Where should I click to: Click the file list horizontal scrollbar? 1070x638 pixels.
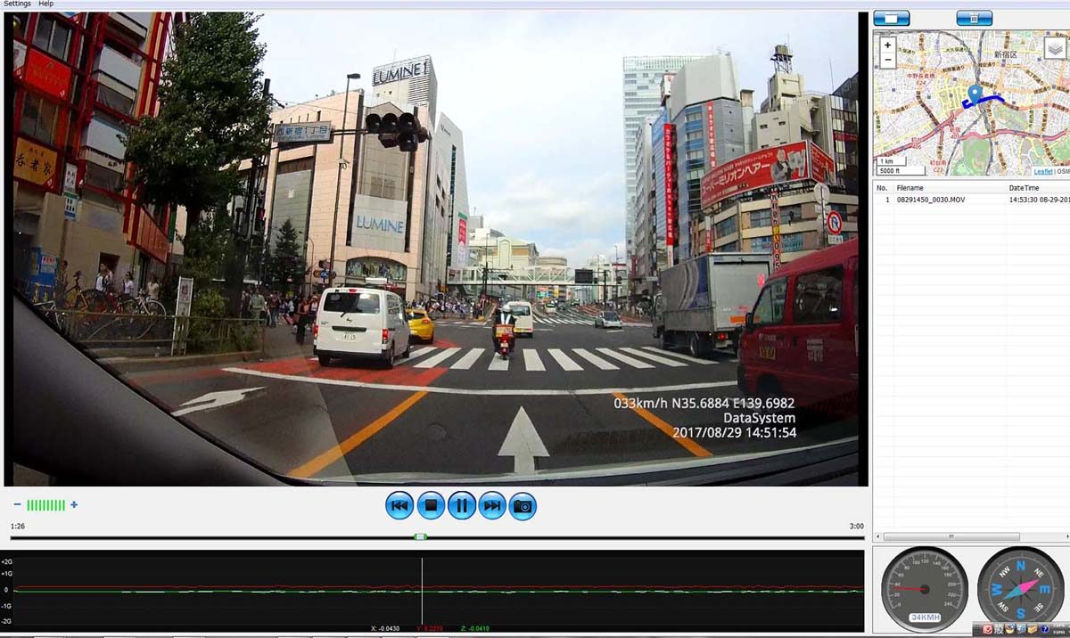tap(951, 536)
